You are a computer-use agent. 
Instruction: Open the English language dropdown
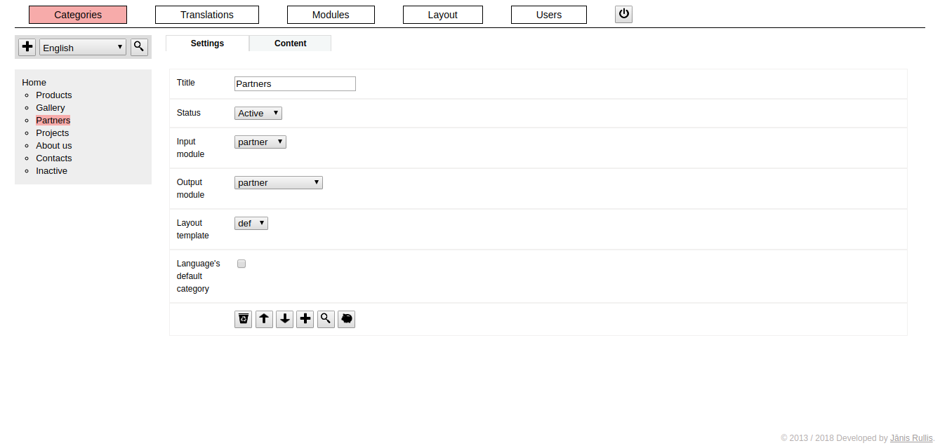coord(83,48)
